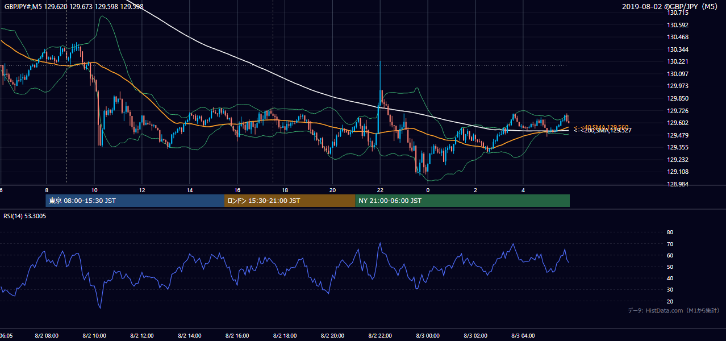Click hour tick 14 under price chart
Screen dimensions: 726x341
(x=190, y=190)
